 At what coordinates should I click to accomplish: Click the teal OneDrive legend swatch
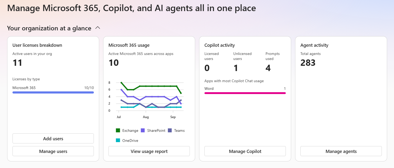tap(118, 141)
